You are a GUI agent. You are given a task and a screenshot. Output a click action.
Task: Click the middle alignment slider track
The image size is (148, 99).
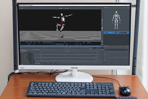(68, 58)
